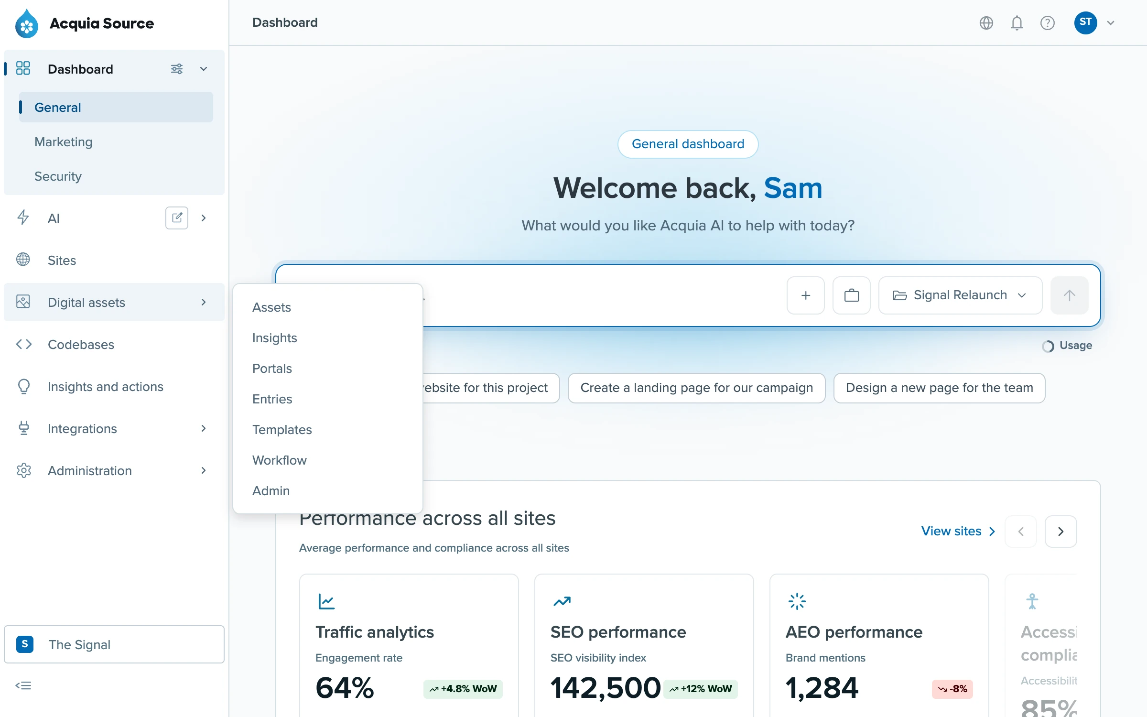Click the Acquia Source droplet logo
This screenshot has height=717, width=1147.
(x=27, y=23)
